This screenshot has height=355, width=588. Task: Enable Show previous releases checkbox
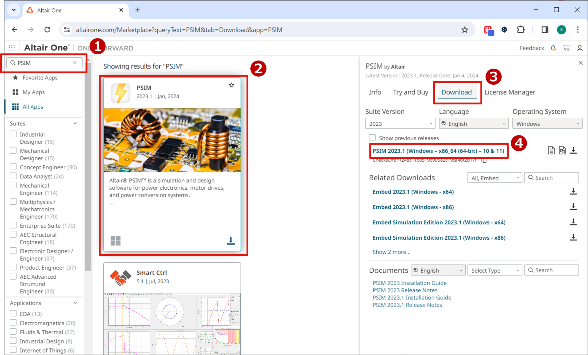(372, 137)
